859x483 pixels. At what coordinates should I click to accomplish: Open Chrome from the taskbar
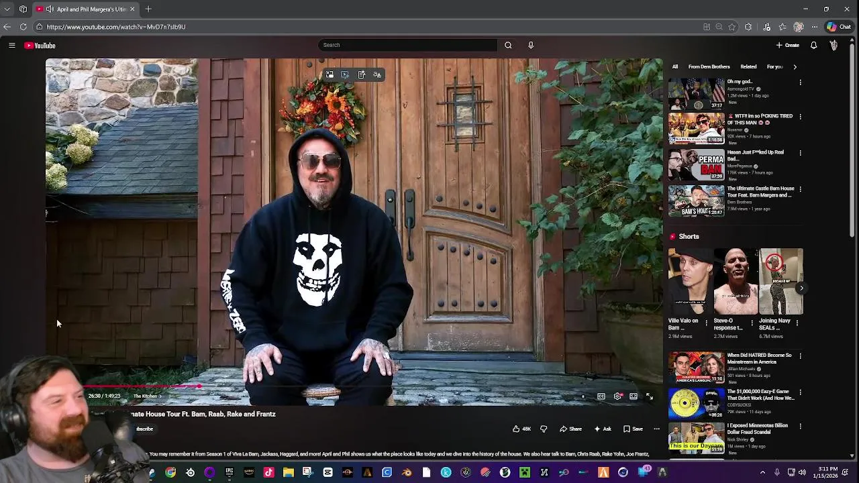pyautogui.click(x=170, y=472)
